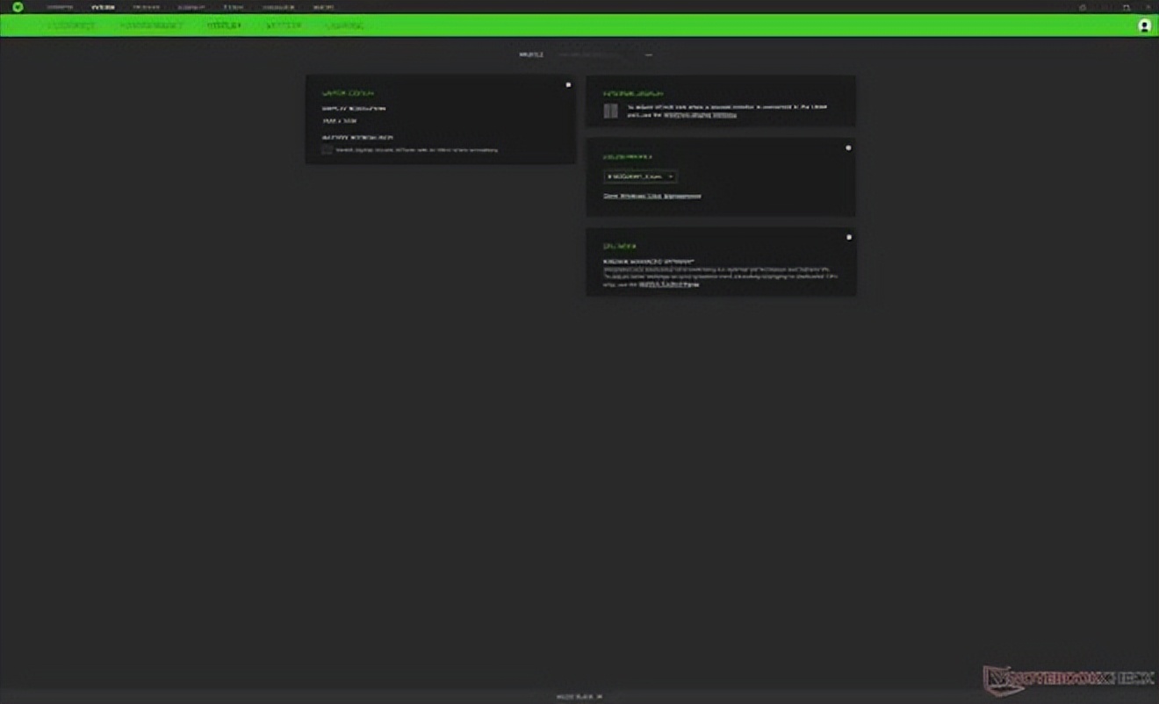1159x704 pixels.
Task: Click the info dot on the Color Profile card
Action: [x=848, y=147]
